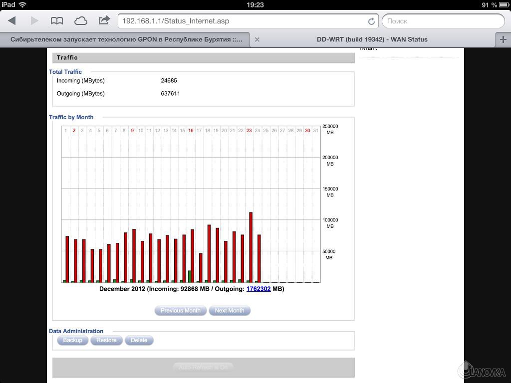
Task: Open a new tab with the plus icon
Action: point(503,39)
